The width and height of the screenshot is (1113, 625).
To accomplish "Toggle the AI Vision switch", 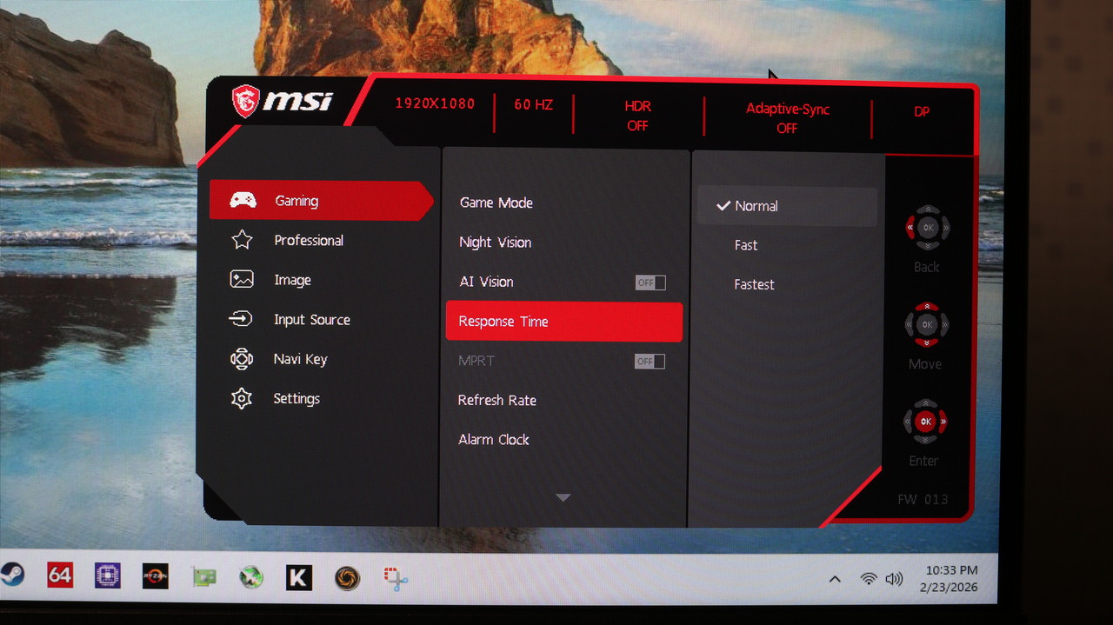I will click(x=650, y=283).
